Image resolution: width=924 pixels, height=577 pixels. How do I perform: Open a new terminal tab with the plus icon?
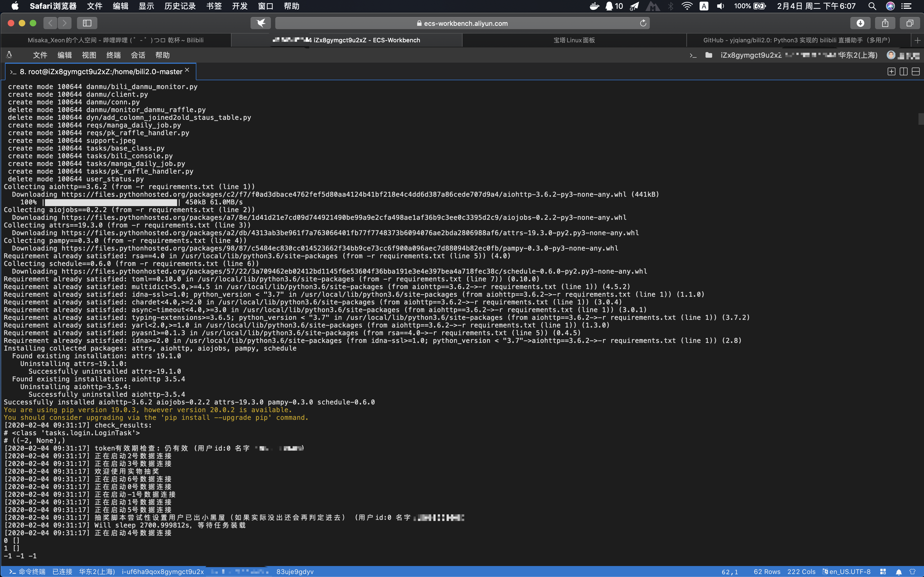[892, 71]
